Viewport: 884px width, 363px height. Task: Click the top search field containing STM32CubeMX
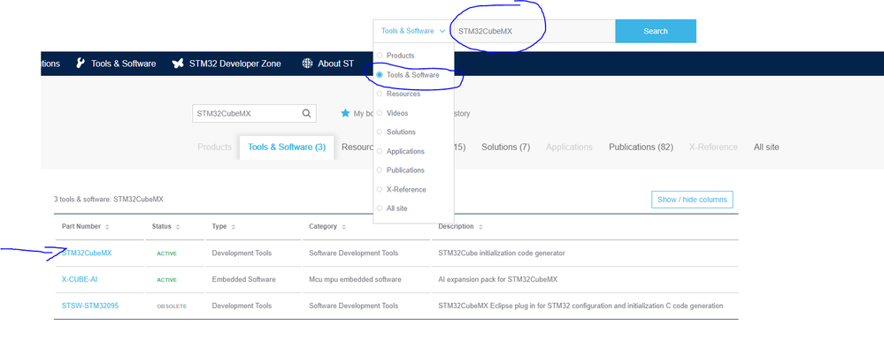point(534,31)
